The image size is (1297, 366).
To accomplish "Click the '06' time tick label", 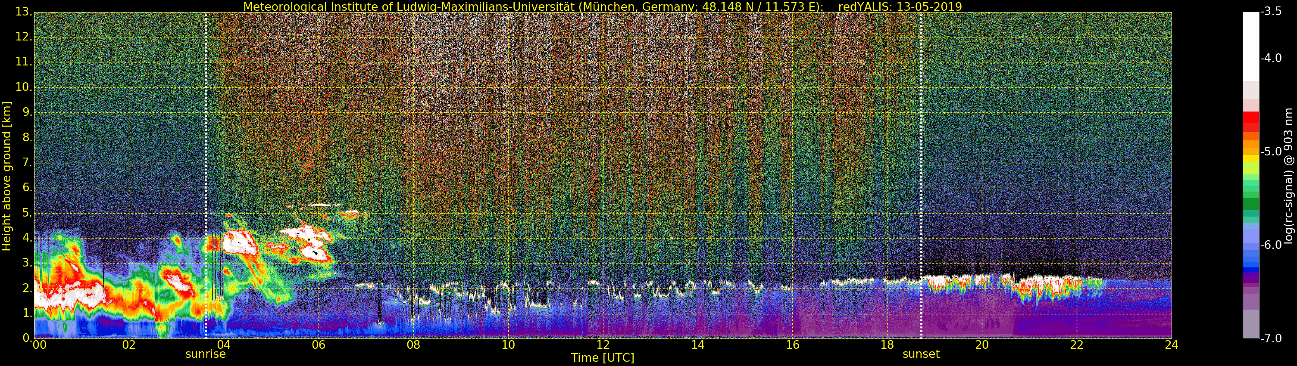I will tap(318, 345).
